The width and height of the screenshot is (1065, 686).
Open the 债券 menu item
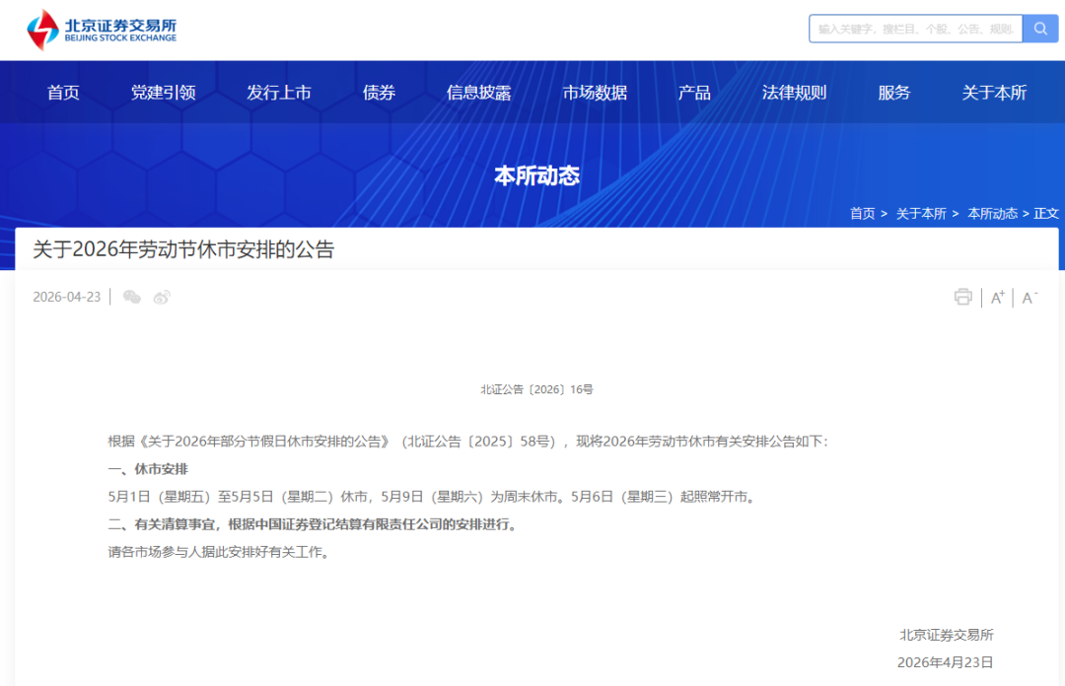379,93
